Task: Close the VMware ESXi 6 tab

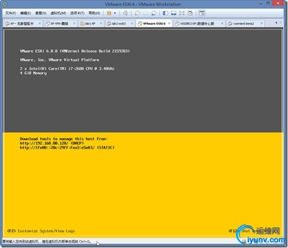Action: click(x=169, y=23)
